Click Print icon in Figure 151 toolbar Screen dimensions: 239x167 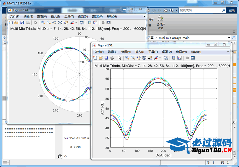pos(112,58)
